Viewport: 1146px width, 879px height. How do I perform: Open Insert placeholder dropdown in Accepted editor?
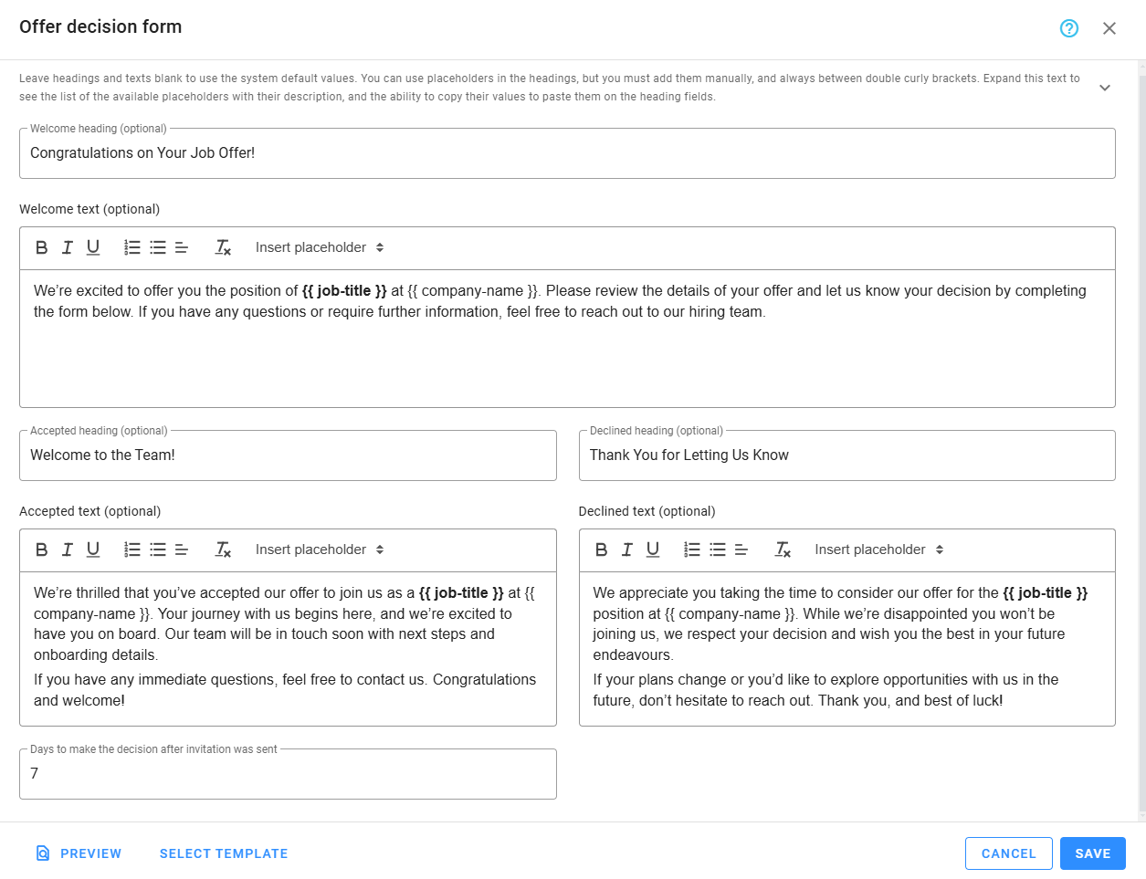[320, 549]
